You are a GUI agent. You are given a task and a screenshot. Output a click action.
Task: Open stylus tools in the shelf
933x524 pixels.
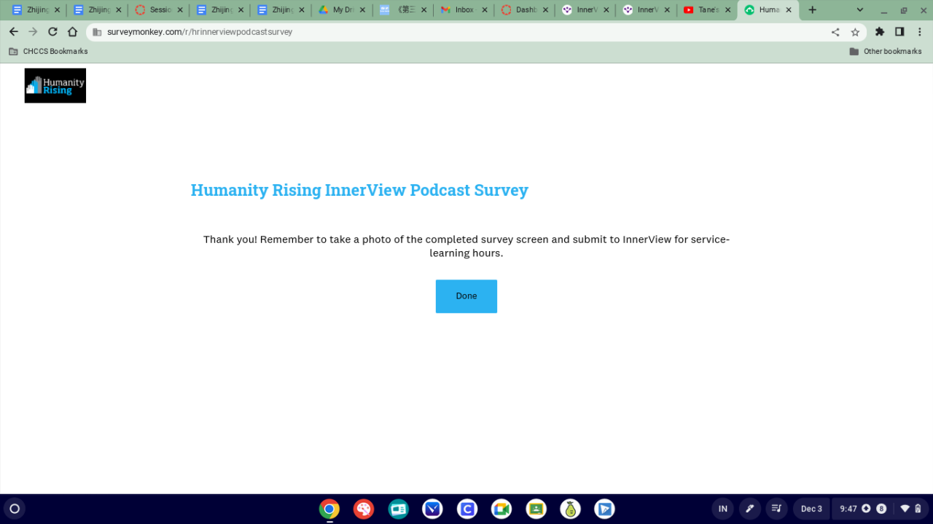pyautogui.click(x=749, y=509)
